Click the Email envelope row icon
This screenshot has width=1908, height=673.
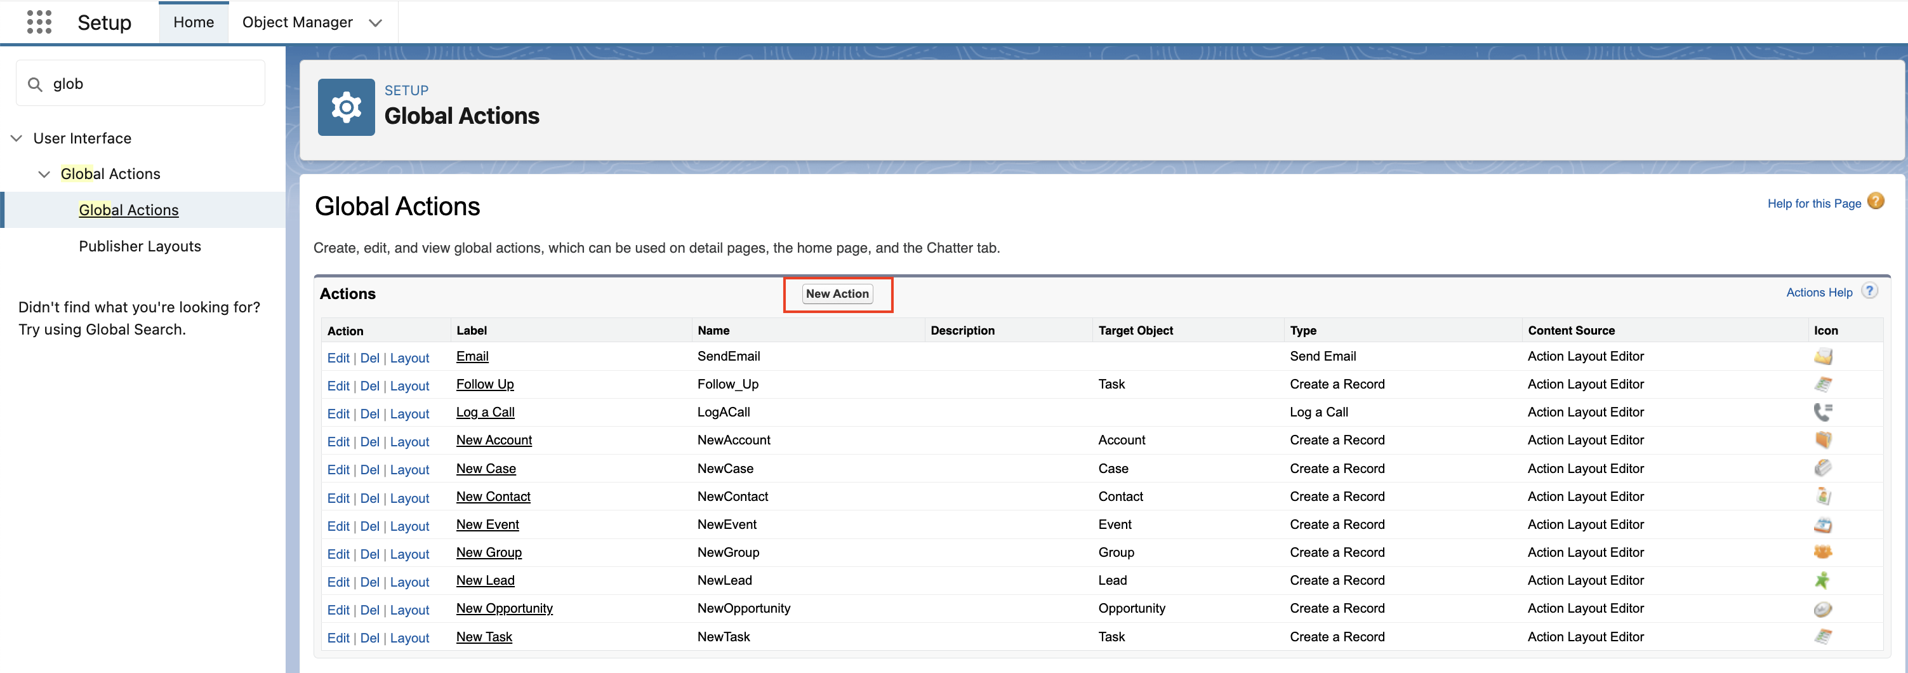[x=1823, y=357]
